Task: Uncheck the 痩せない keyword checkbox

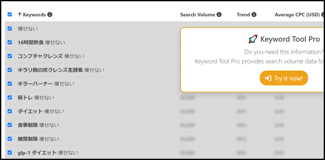Action: pos(10,29)
